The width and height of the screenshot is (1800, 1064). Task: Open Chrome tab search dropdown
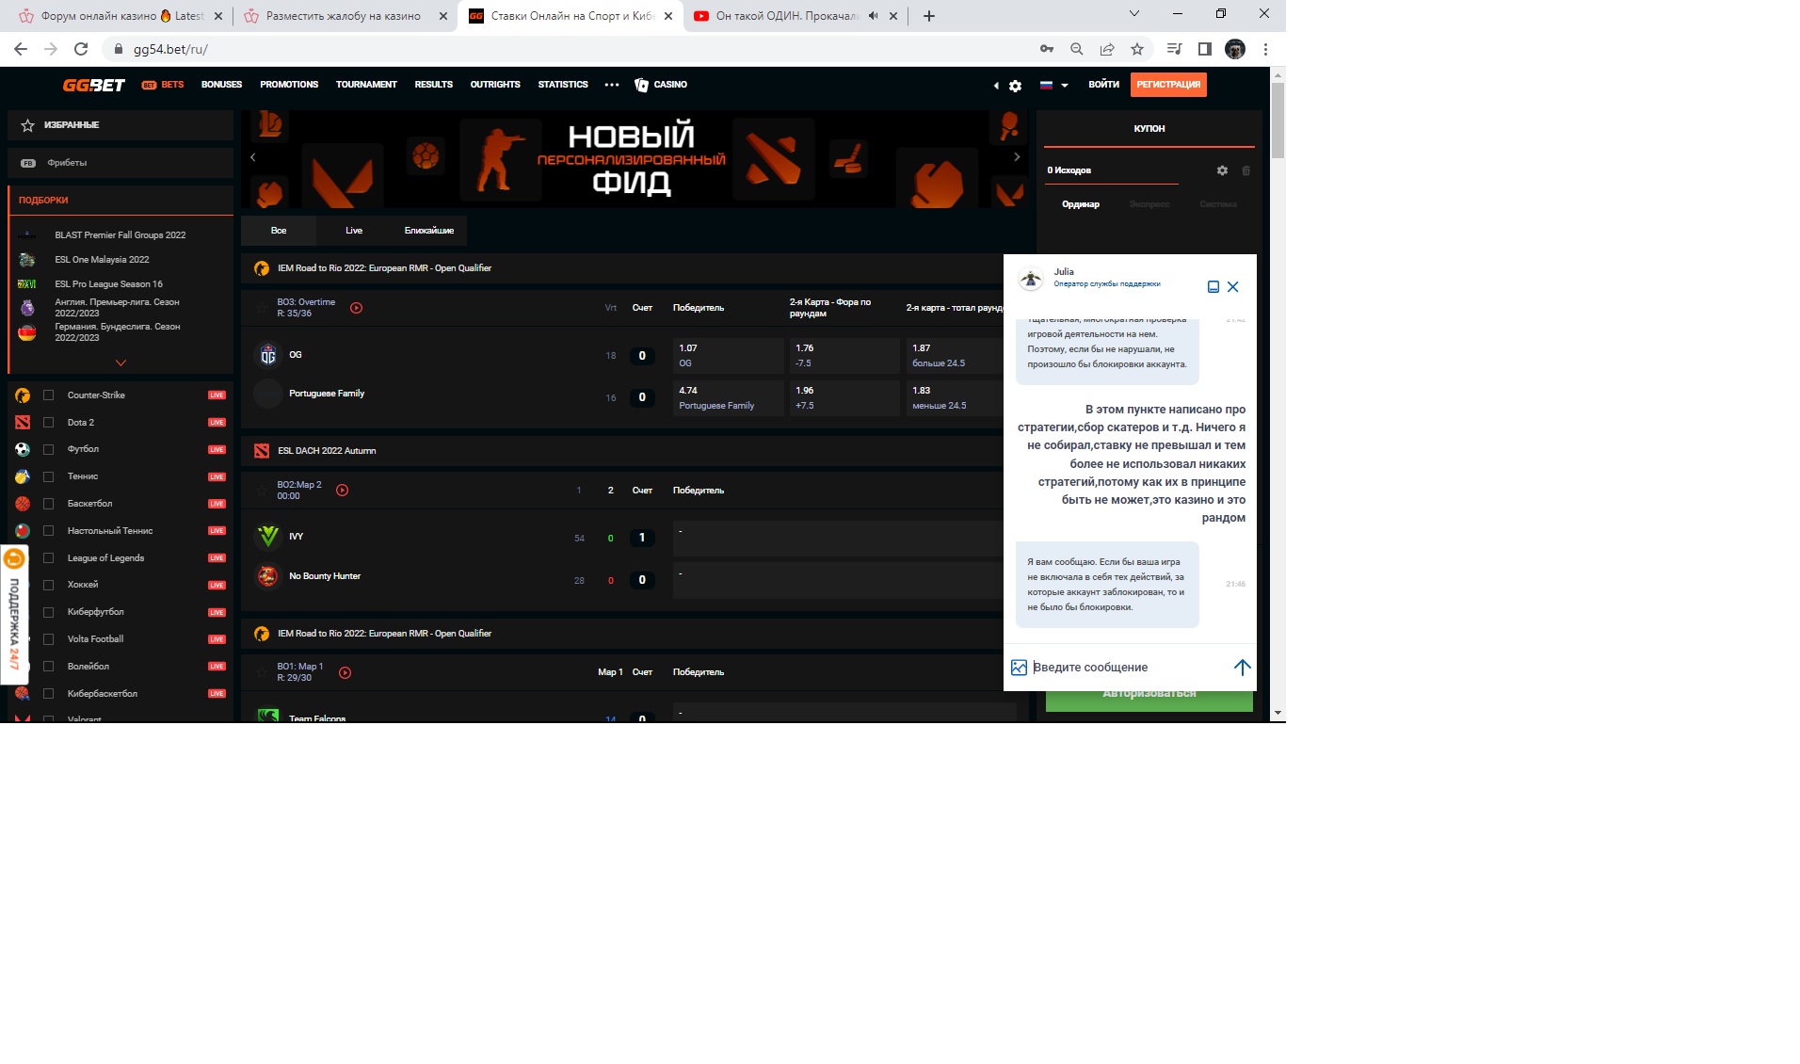1133,14
